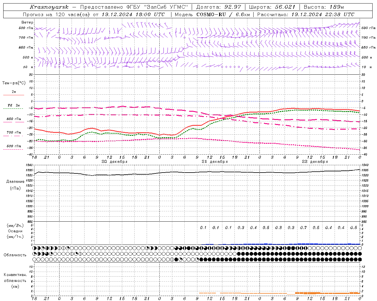Click the "Высота: 189м" header text
Screen dimensions: 377x301
(324, 7)
